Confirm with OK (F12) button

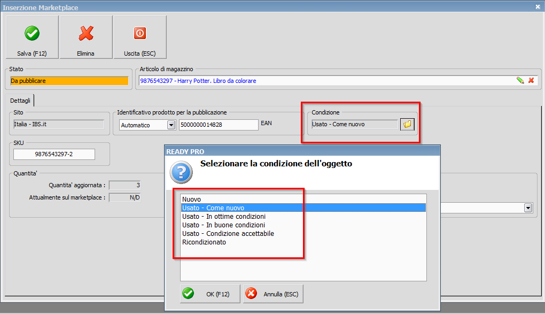pyautogui.click(x=210, y=294)
